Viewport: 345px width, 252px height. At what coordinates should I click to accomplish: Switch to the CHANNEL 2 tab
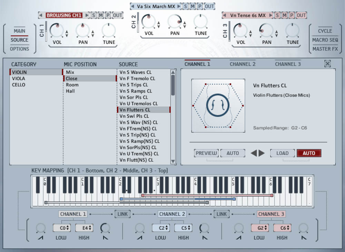[x=243, y=64]
